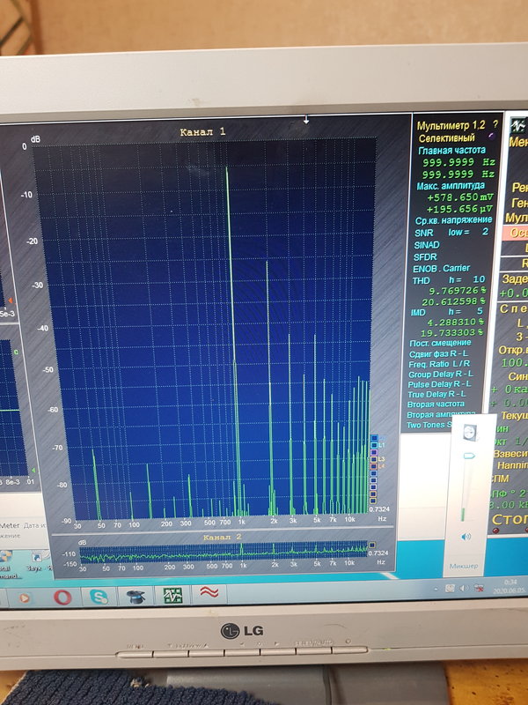
Task: Switch to the green oscilloscope app in taskbar
Action: [x=172, y=595]
